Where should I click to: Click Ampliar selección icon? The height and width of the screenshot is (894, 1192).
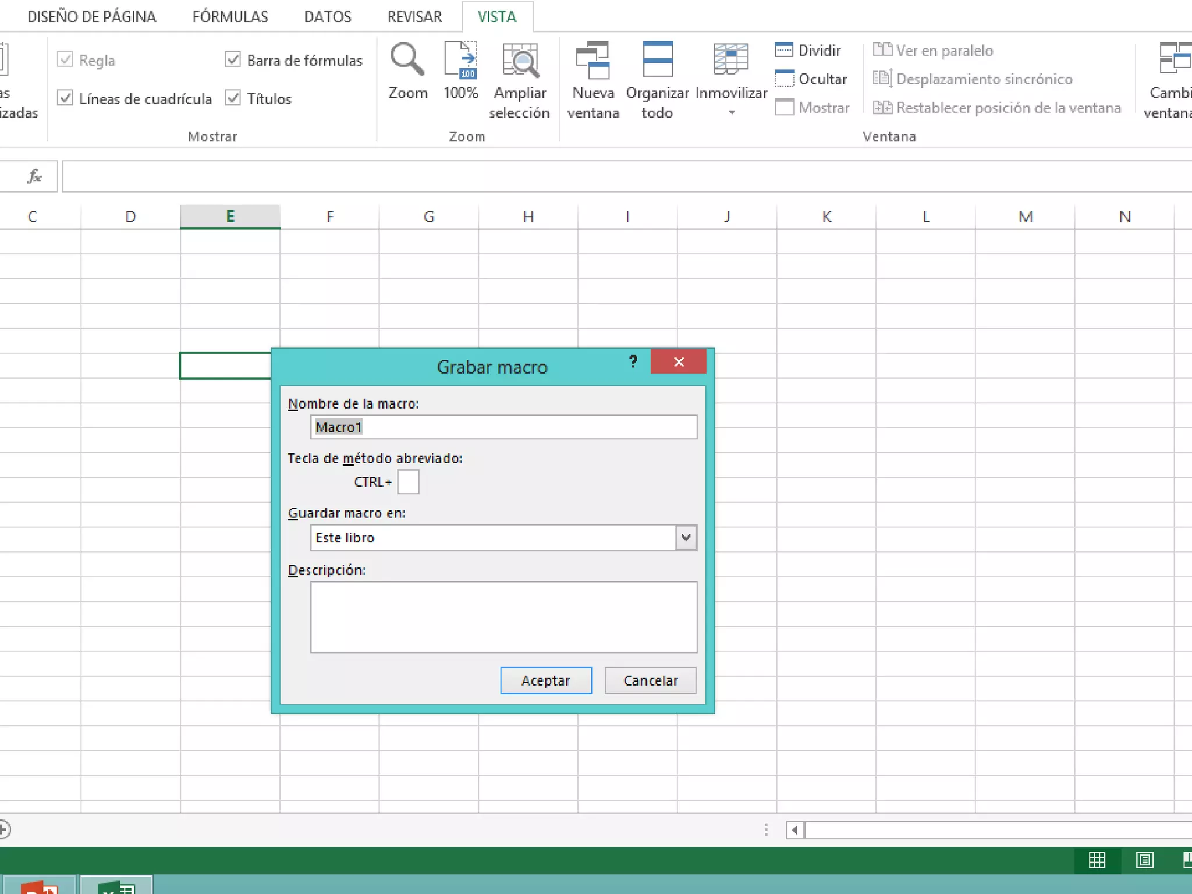click(519, 59)
